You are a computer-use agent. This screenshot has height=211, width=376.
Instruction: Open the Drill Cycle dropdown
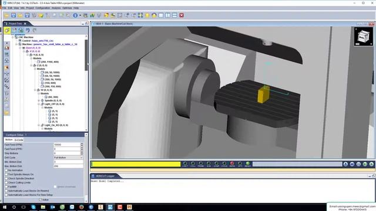(68, 158)
